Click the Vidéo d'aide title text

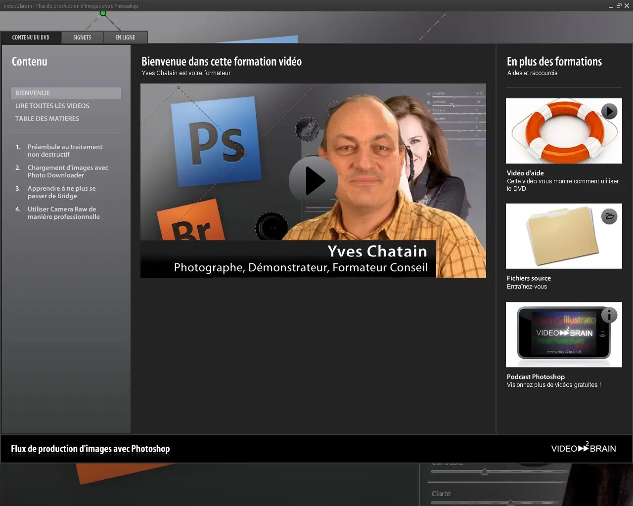click(x=525, y=173)
